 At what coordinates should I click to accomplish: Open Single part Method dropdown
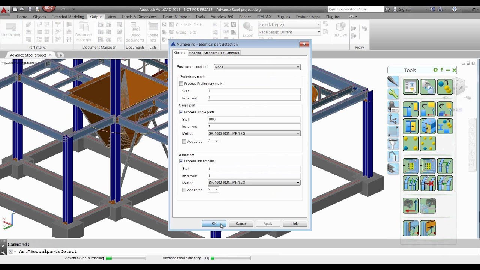coord(254,133)
